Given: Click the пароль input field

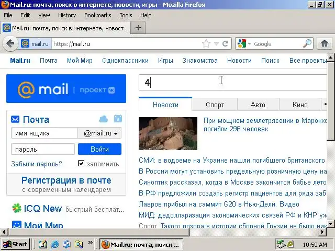Looking at the screenshot, I should click(x=43, y=149).
